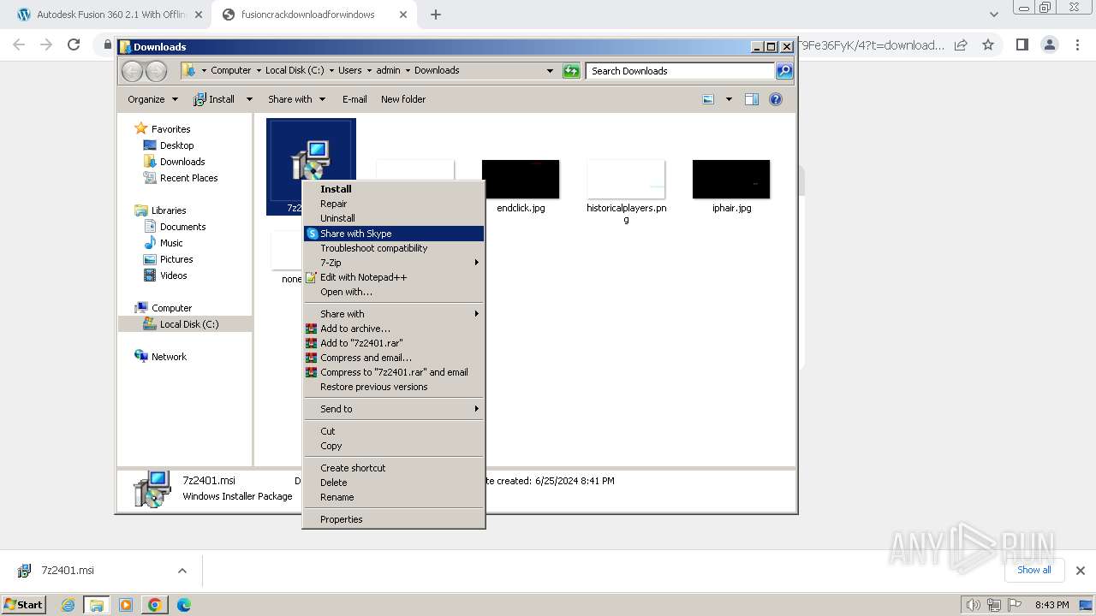The image size is (1096, 616).
Task: Choose Install from the context menu
Action: tap(394, 189)
